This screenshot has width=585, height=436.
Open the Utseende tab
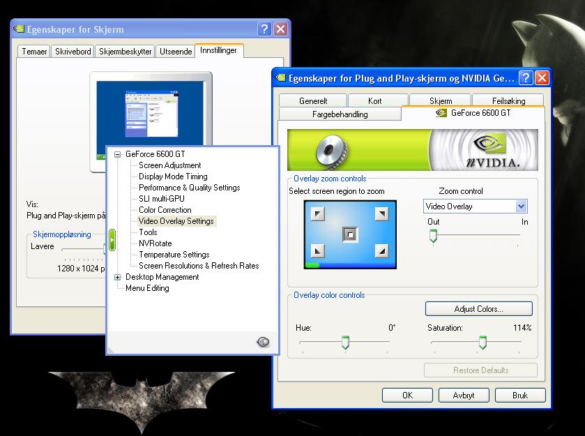(x=175, y=52)
